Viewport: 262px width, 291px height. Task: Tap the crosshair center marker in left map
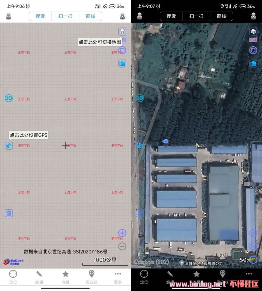[65, 145]
